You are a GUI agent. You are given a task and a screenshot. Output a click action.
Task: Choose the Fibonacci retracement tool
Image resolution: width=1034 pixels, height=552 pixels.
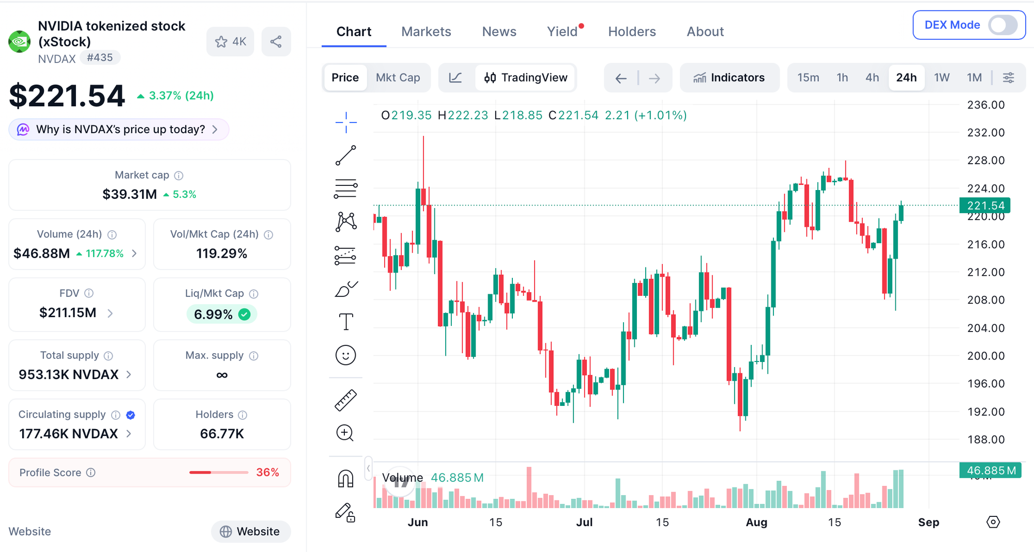[x=346, y=188]
